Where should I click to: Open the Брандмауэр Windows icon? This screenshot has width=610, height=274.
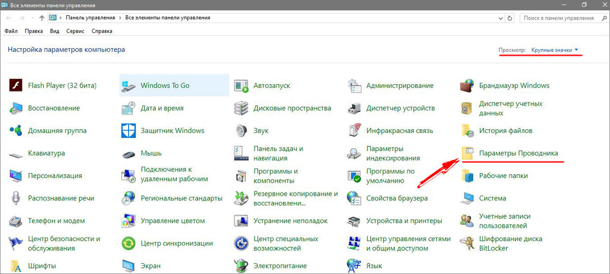[x=467, y=85]
